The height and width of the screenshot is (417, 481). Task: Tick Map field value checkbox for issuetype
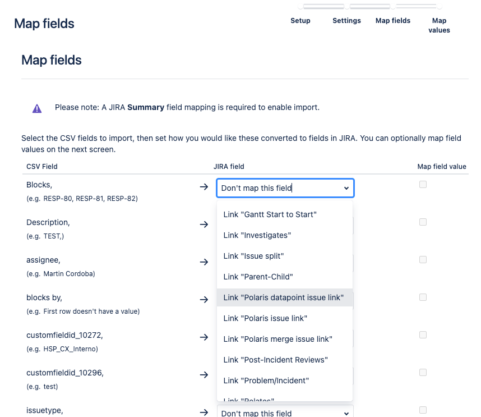click(x=423, y=410)
